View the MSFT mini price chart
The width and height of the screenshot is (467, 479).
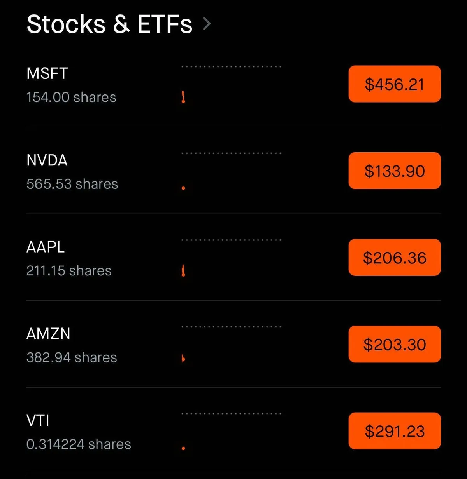pos(231,84)
